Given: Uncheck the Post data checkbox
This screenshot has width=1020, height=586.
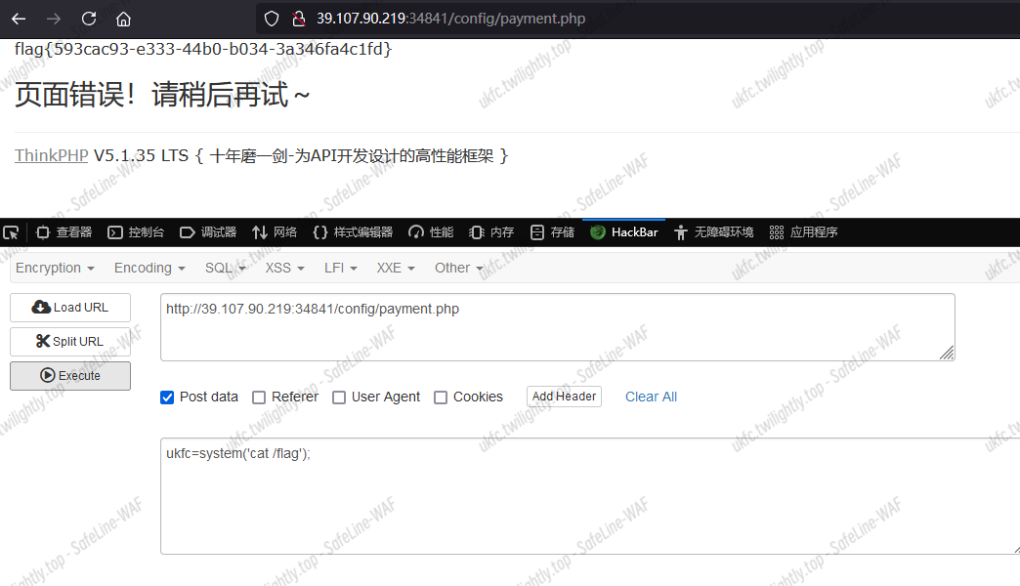Looking at the screenshot, I should [167, 398].
